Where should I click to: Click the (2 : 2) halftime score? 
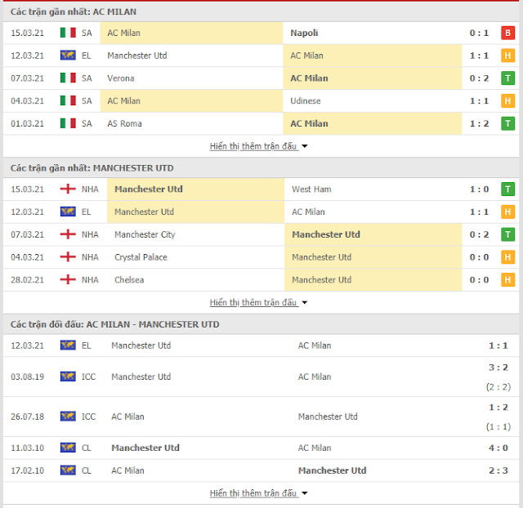point(498,387)
